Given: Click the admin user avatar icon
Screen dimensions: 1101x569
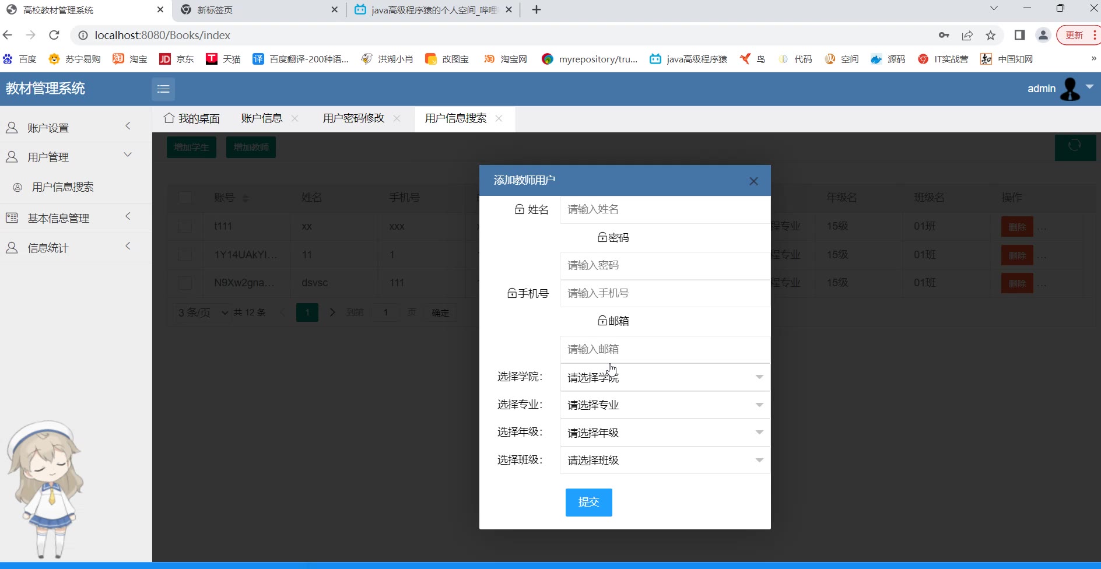Looking at the screenshot, I should (1070, 89).
